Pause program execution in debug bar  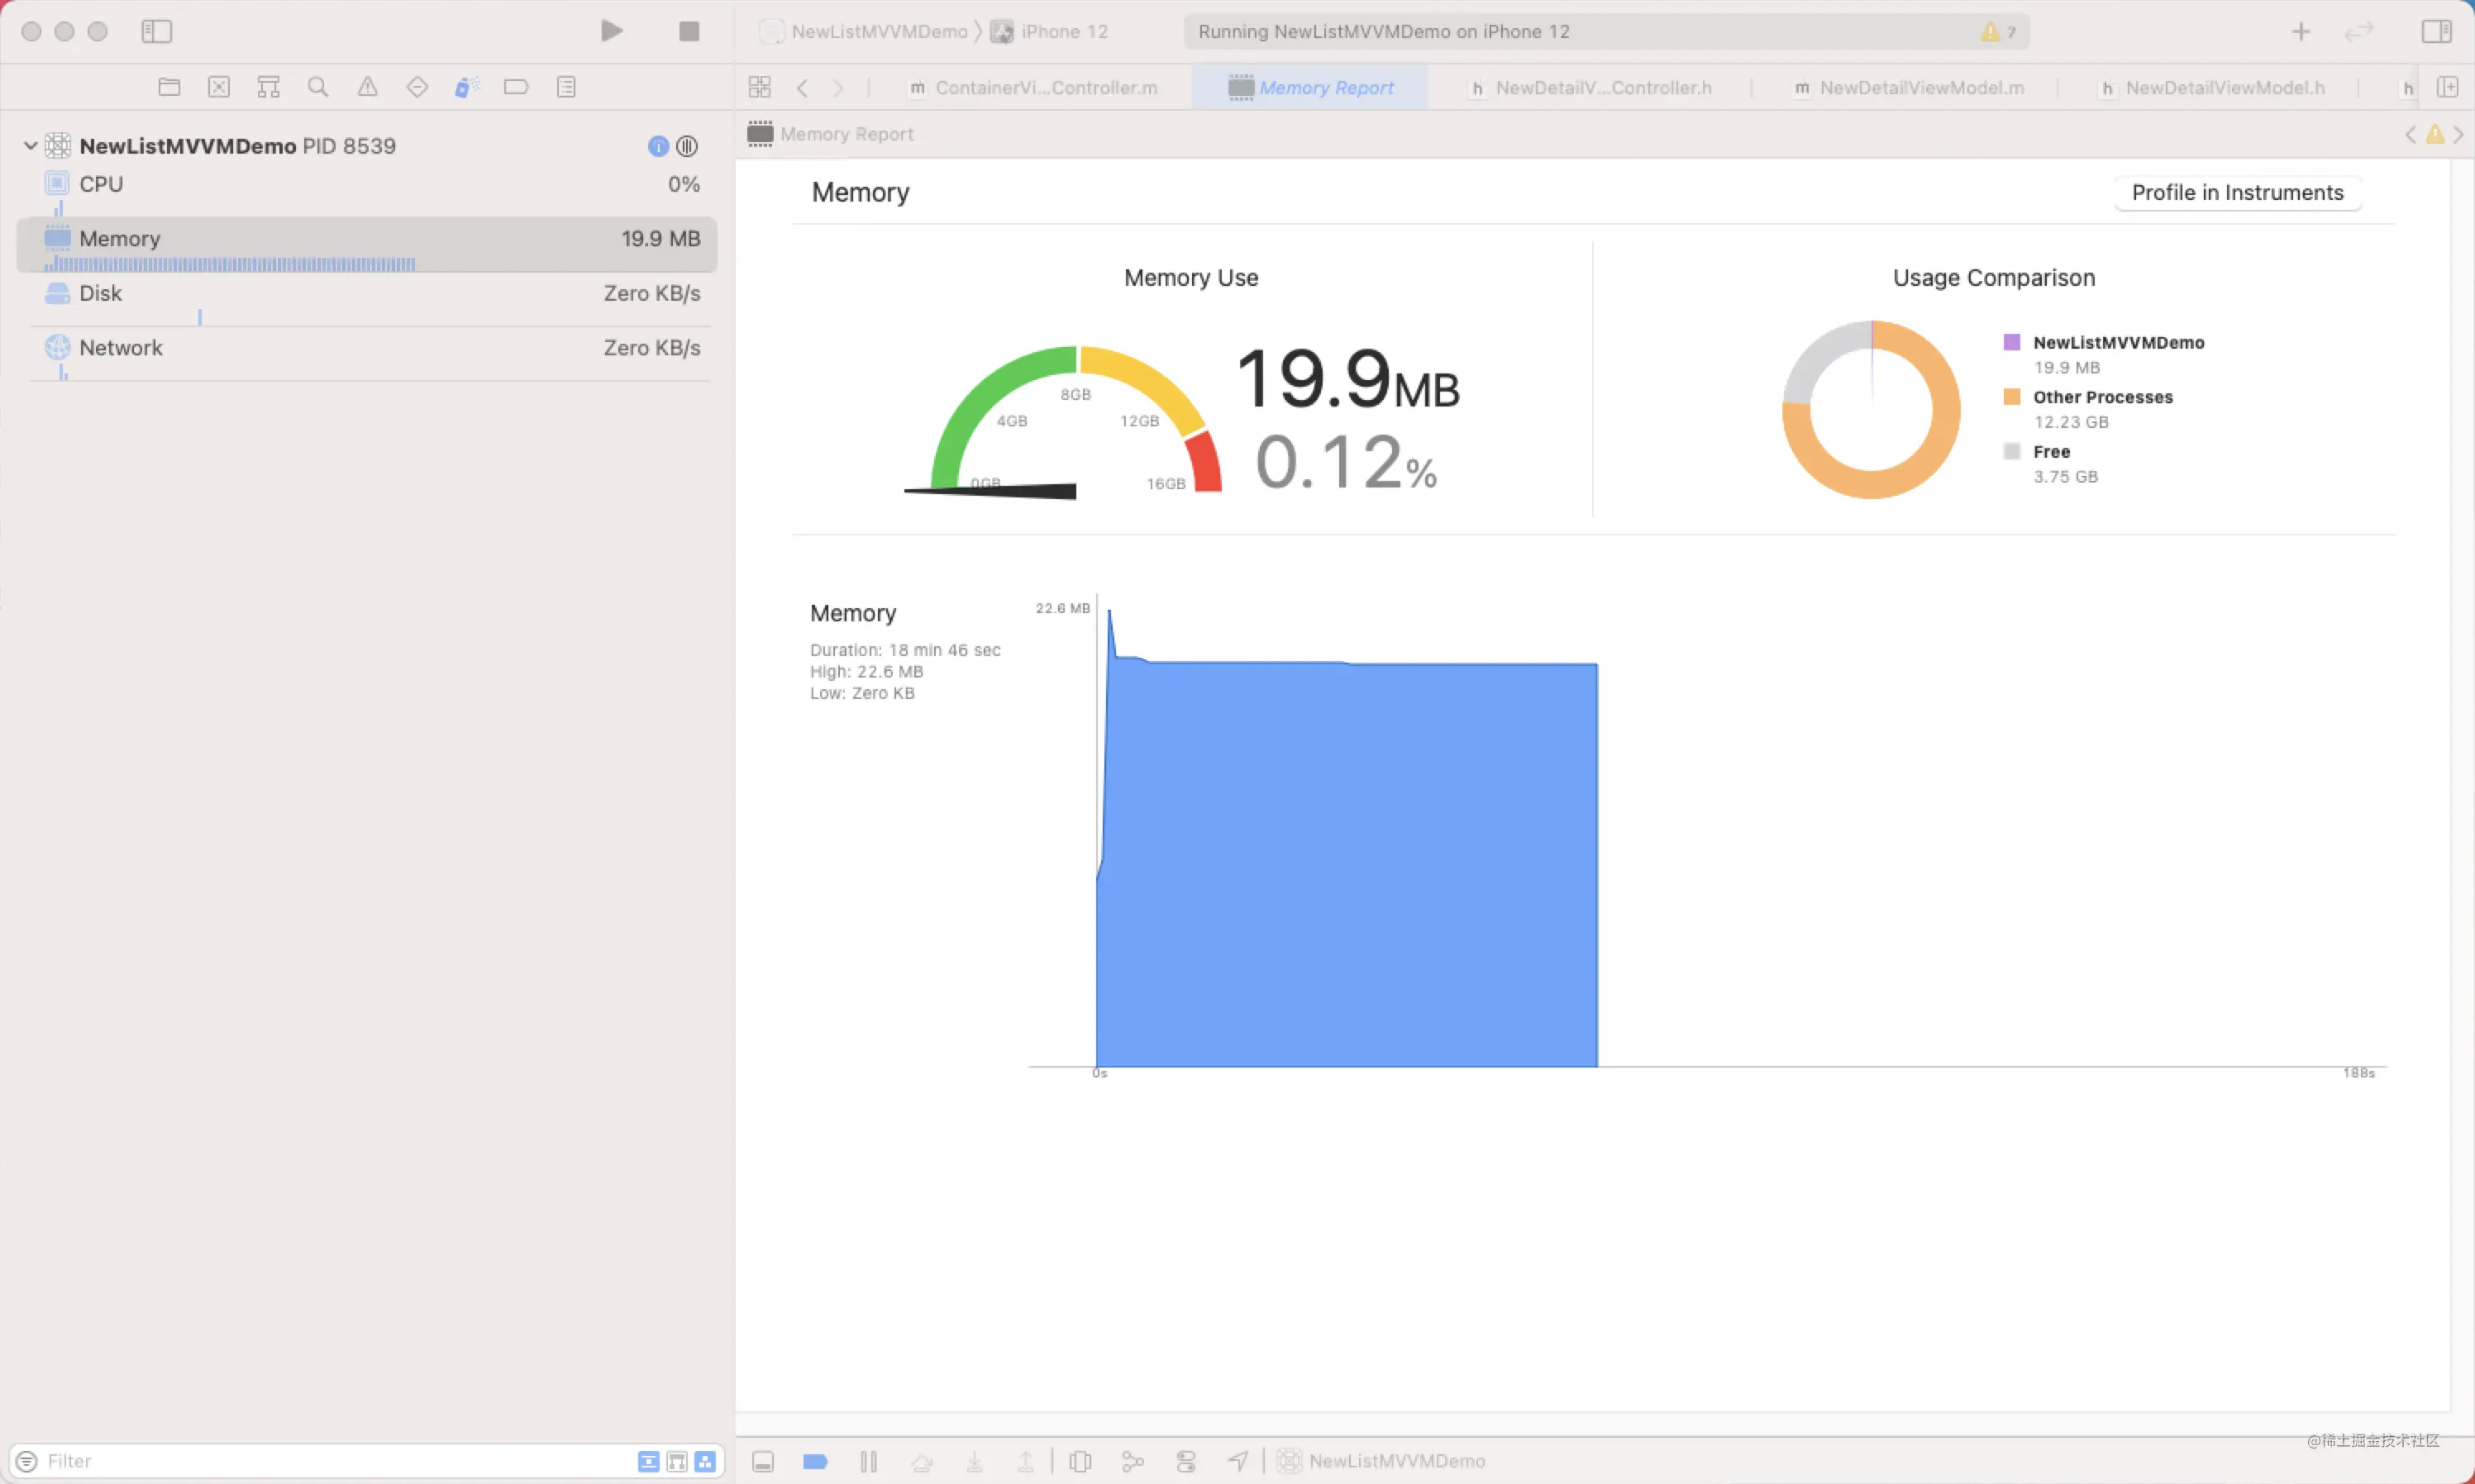(x=868, y=1461)
